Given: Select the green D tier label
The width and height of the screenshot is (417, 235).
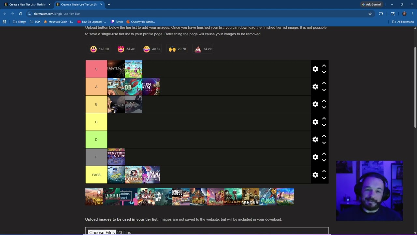Looking at the screenshot, I should tap(96, 139).
